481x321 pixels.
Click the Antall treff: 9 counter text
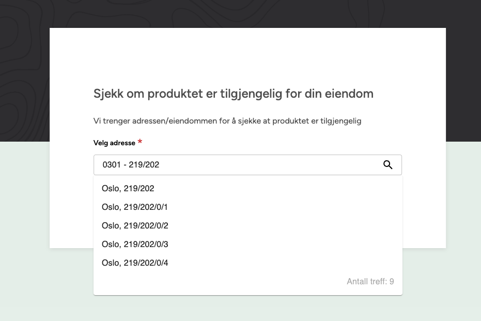click(x=370, y=281)
